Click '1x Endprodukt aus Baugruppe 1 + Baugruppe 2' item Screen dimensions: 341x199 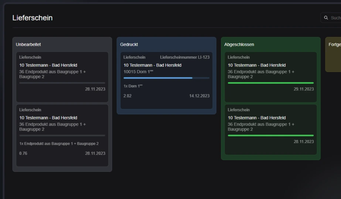click(x=58, y=143)
